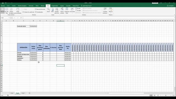Click Dividir window split
This screenshot has width=176, height=99.
pos(78,9)
